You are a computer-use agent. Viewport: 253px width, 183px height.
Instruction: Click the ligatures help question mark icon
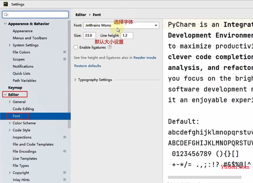[x=110, y=47]
